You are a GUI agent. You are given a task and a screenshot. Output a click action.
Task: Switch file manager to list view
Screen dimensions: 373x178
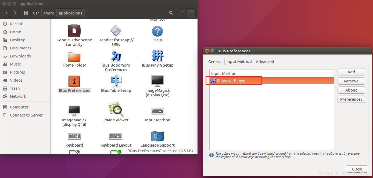click(182, 13)
